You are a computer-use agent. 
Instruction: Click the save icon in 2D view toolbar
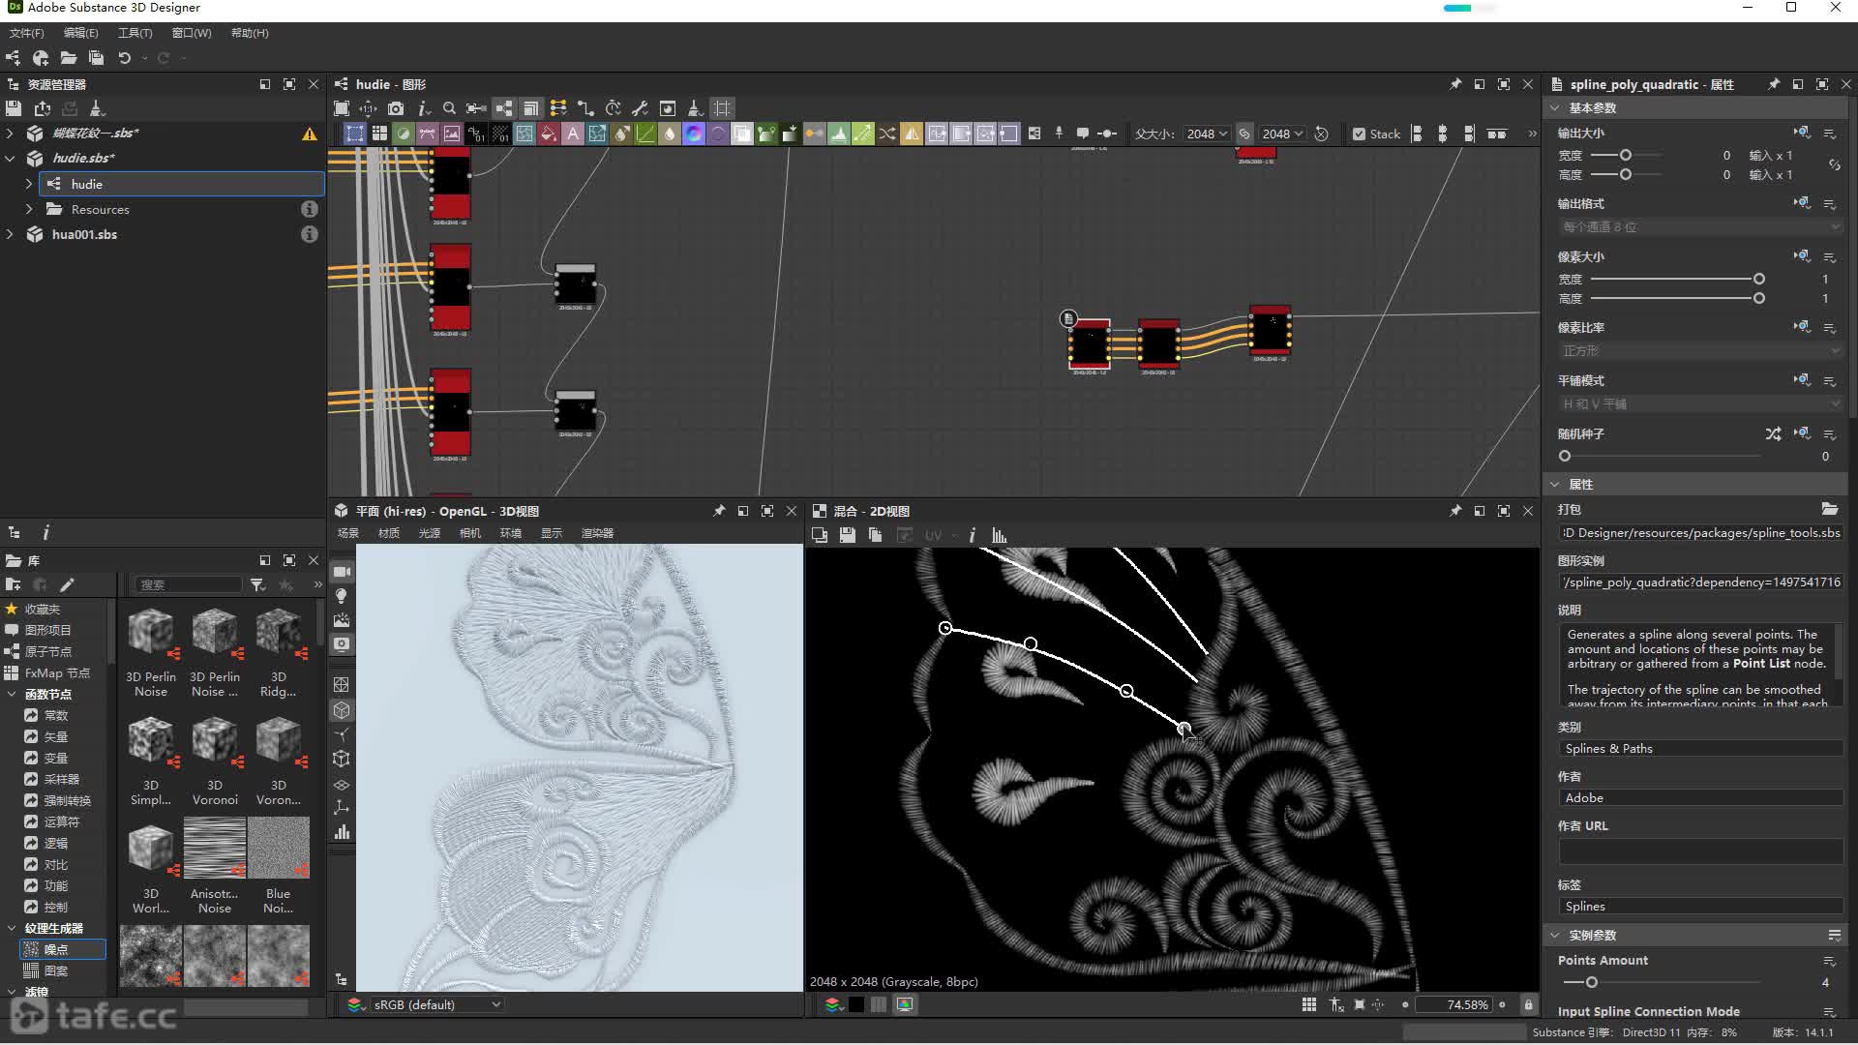(848, 535)
